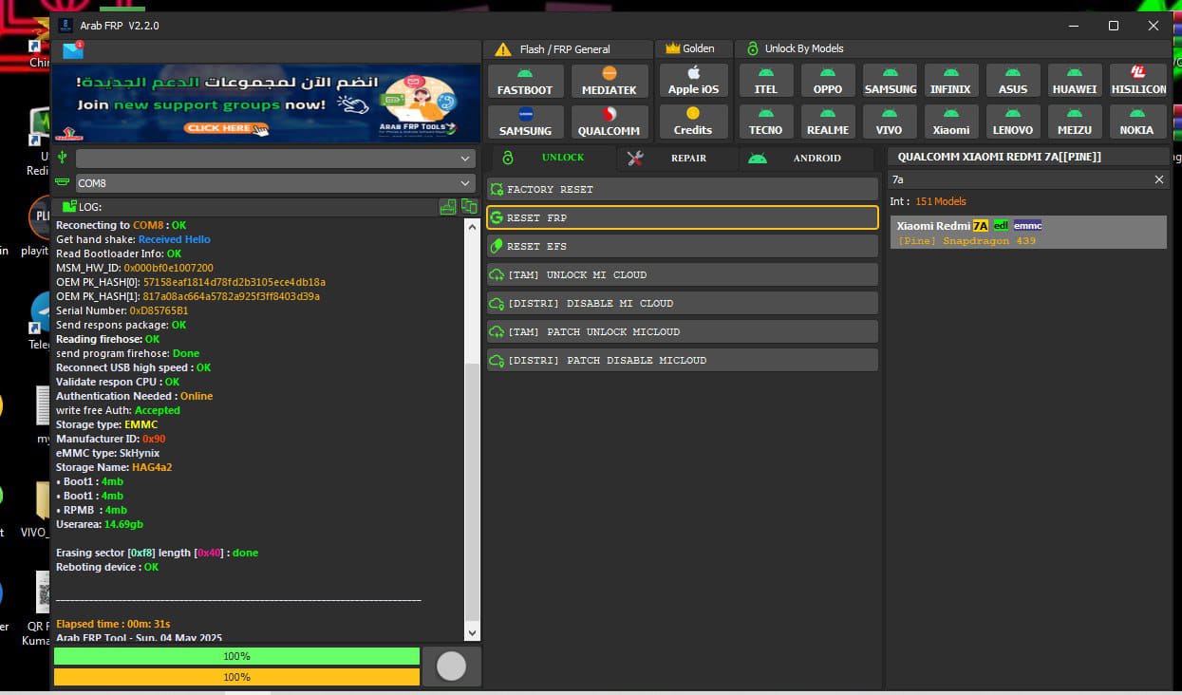The height and width of the screenshot is (695, 1182).
Task: Click the orange 100% progress bar
Action: [x=236, y=677]
